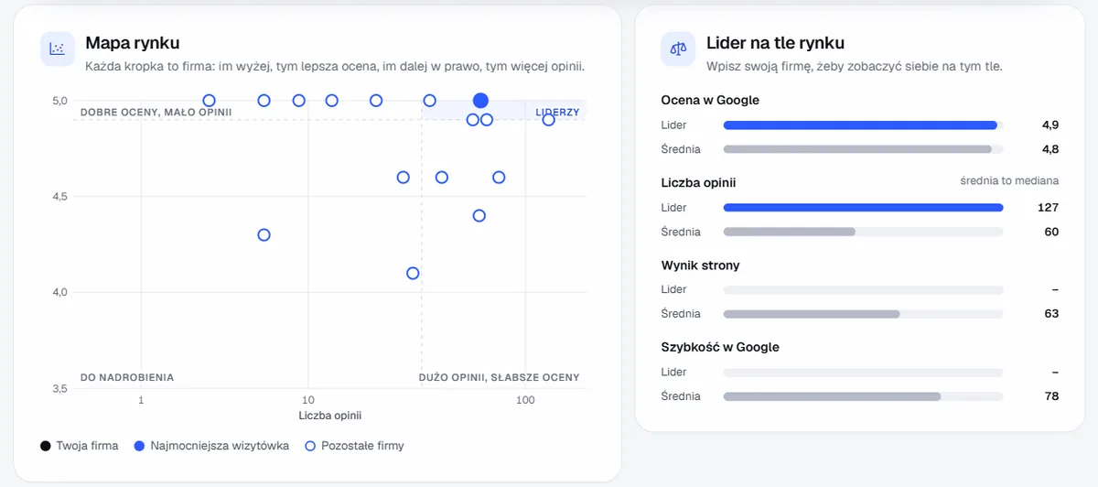Select the leftmost of three dots at rating 4,6
The width and height of the screenshot is (1098, 487).
click(403, 178)
